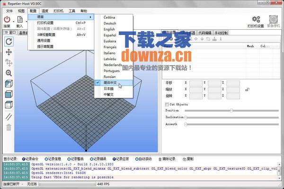Select Français language

110,47
